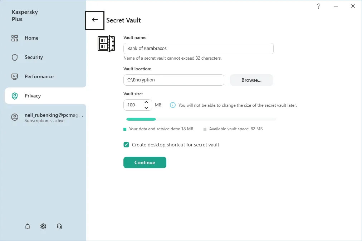Open notifications bell icon
This screenshot has height=241, width=362.
[28, 226]
